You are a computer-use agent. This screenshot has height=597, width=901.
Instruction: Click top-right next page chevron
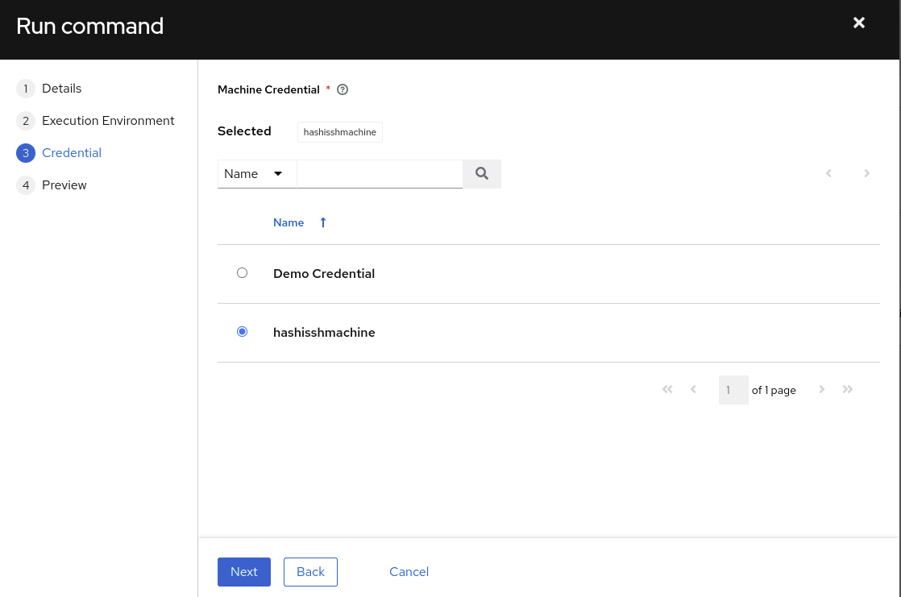click(867, 173)
